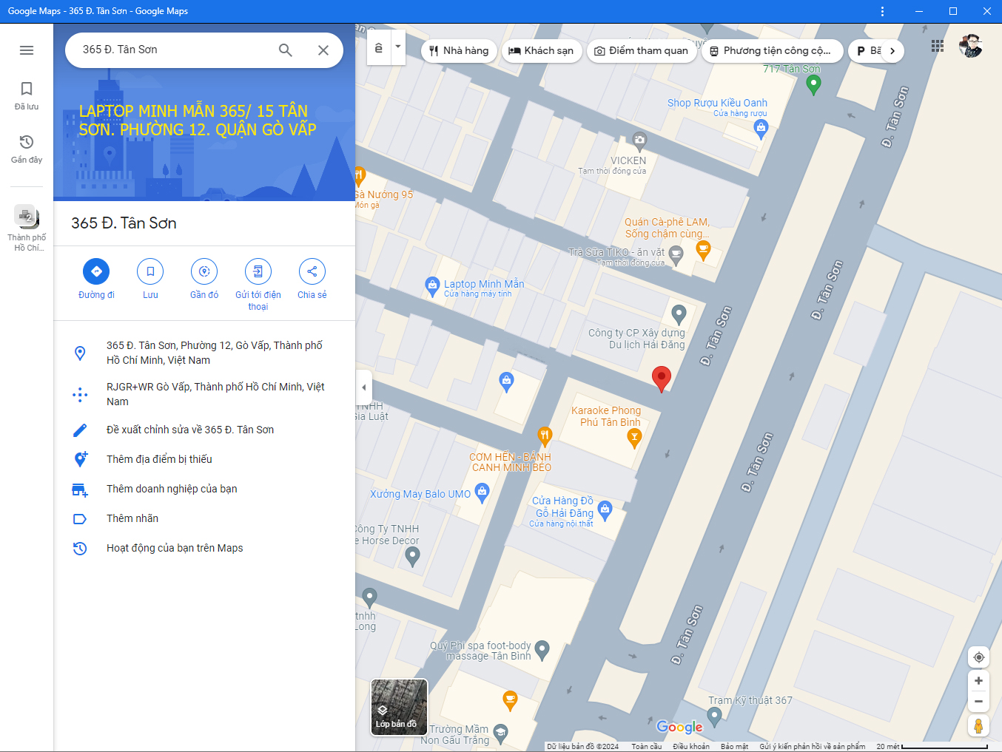Viewport: 1002px width, 752px height.
Task: Filter by Nhà hàng restaurants chip
Action: point(459,51)
